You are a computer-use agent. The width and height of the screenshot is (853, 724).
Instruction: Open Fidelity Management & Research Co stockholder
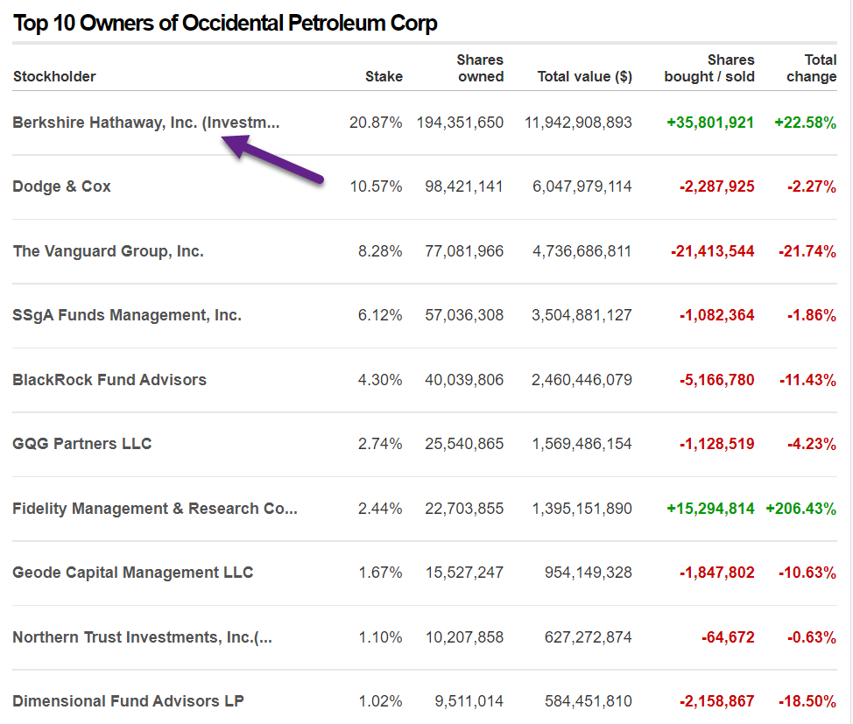[155, 509]
